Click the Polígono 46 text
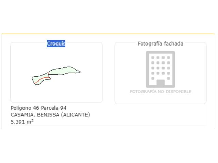This screenshot has height=163, width=218. point(25,108)
